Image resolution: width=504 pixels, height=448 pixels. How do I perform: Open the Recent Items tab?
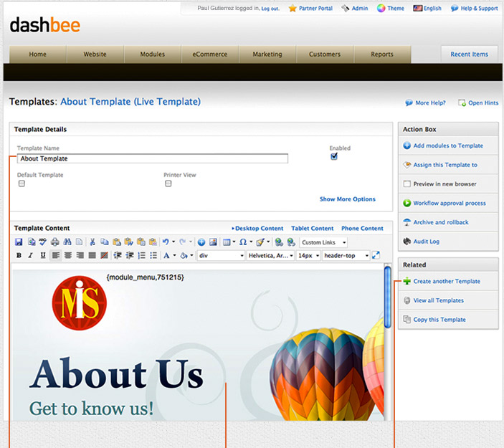(x=470, y=54)
